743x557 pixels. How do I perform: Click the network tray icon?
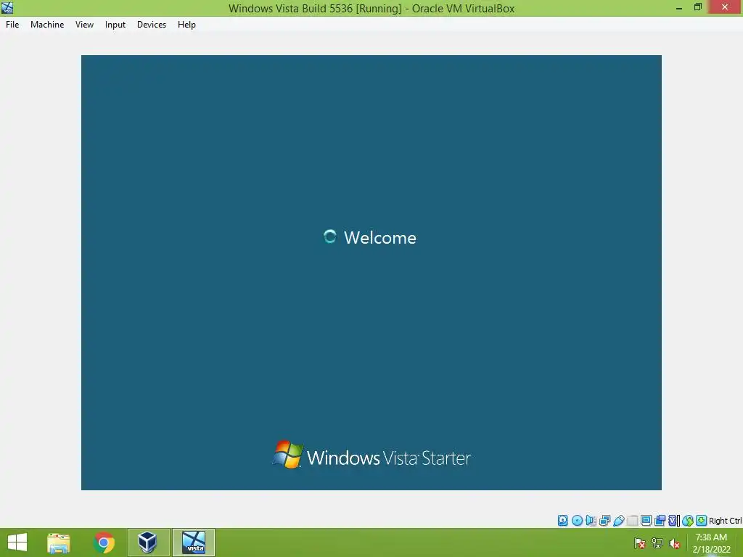click(x=657, y=543)
